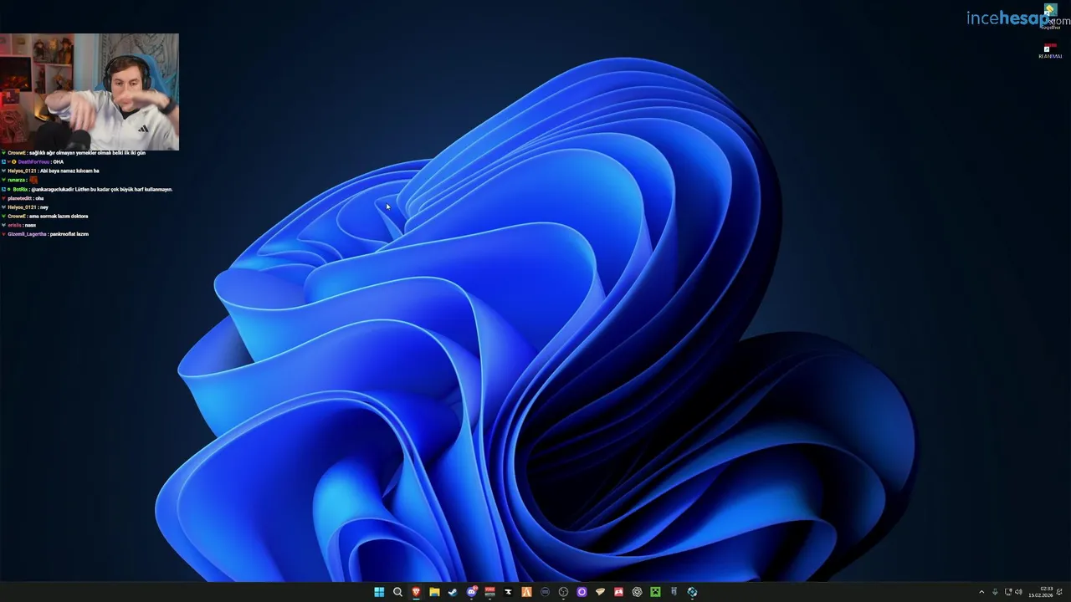The width and height of the screenshot is (1071, 602).
Task: Click chat username "BotRix"
Action: click(x=20, y=189)
